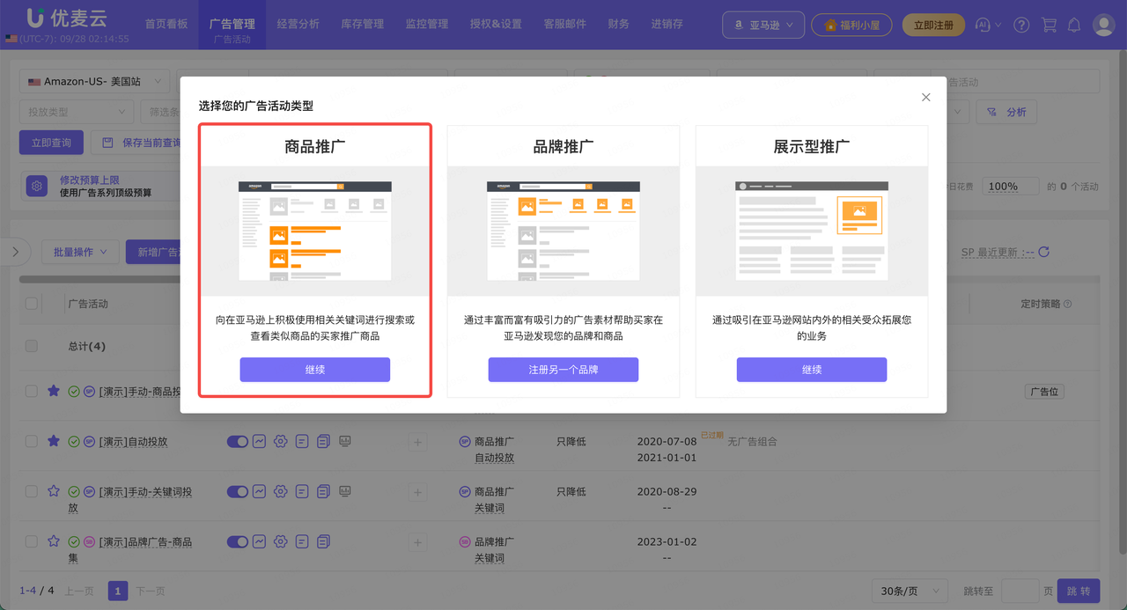The width and height of the screenshot is (1127, 610).
Task: Toggle the 手动-关键词投放 campaign switch
Action: point(238,491)
